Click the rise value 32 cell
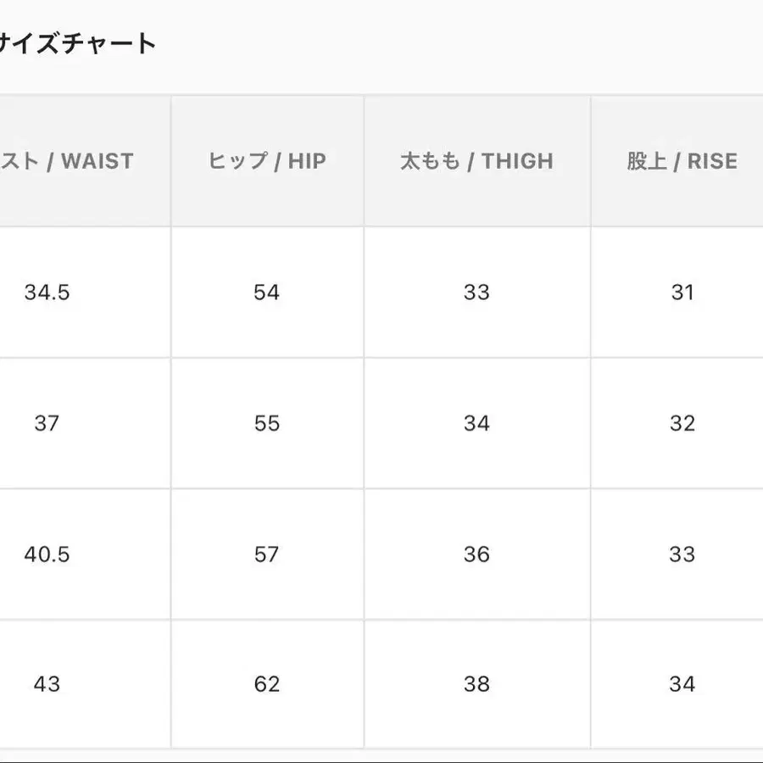The width and height of the screenshot is (763, 763). [682, 423]
